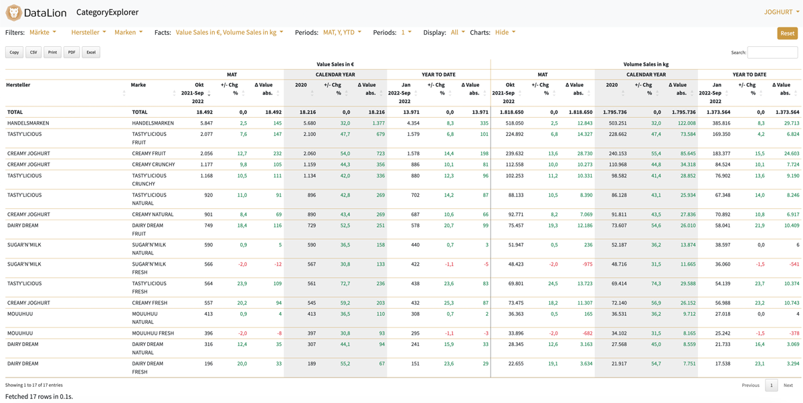
Task: Reset all filters with the Reset button
Action: coord(787,31)
